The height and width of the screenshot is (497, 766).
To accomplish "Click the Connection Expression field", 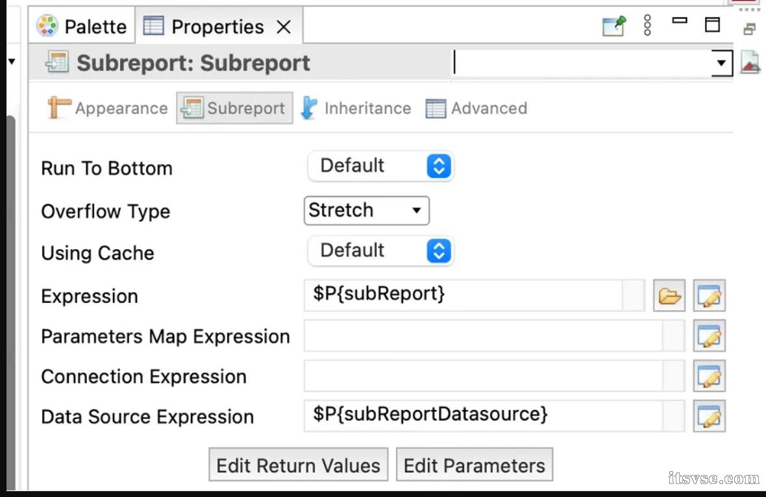I will point(494,376).
